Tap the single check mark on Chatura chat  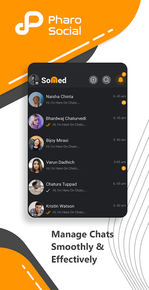click(48, 191)
